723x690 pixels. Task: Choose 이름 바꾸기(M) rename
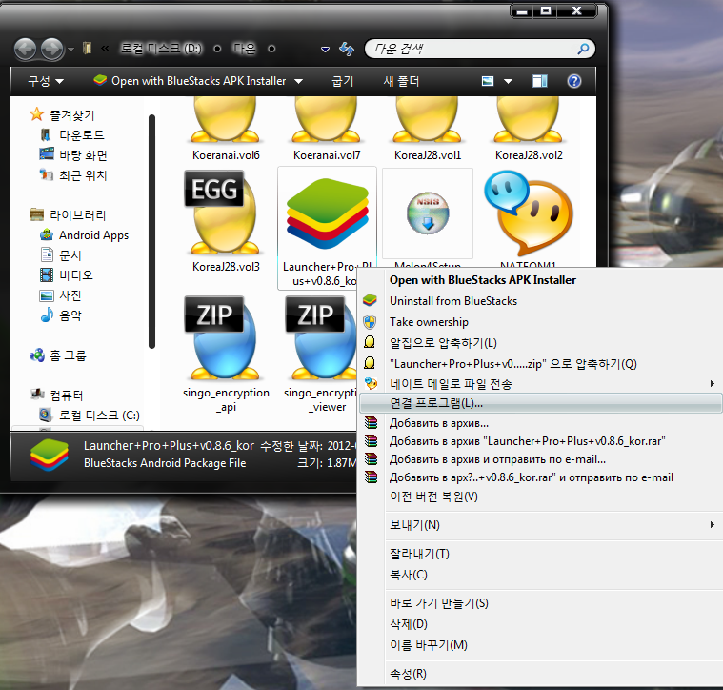[539, 645]
